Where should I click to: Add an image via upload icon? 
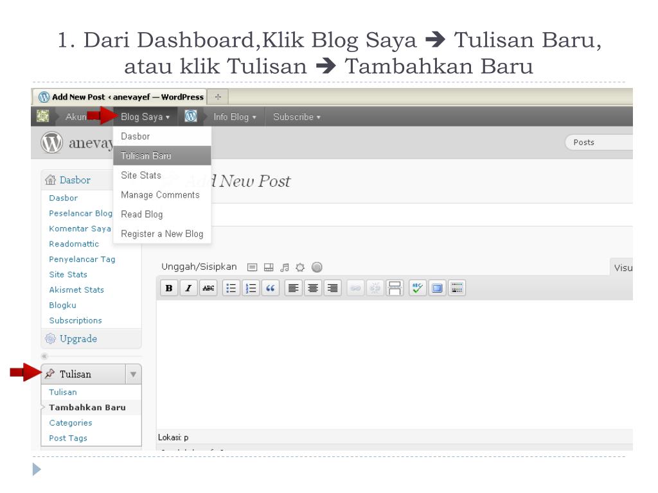tap(252, 267)
